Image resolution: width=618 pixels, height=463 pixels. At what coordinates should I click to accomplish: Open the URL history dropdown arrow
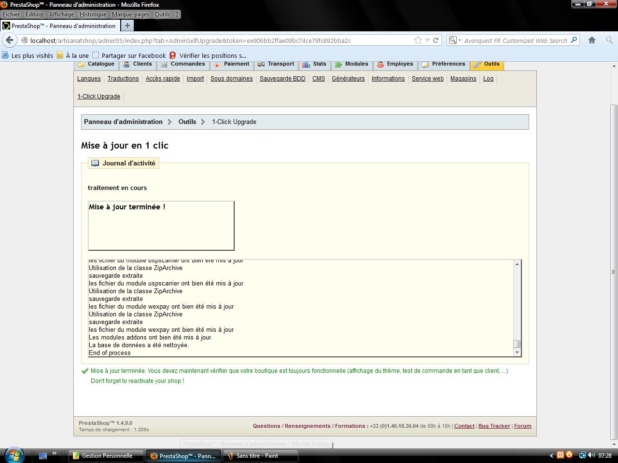[427, 41]
